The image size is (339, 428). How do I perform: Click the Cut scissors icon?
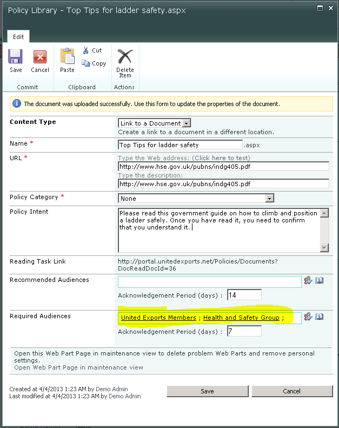point(86,50)
